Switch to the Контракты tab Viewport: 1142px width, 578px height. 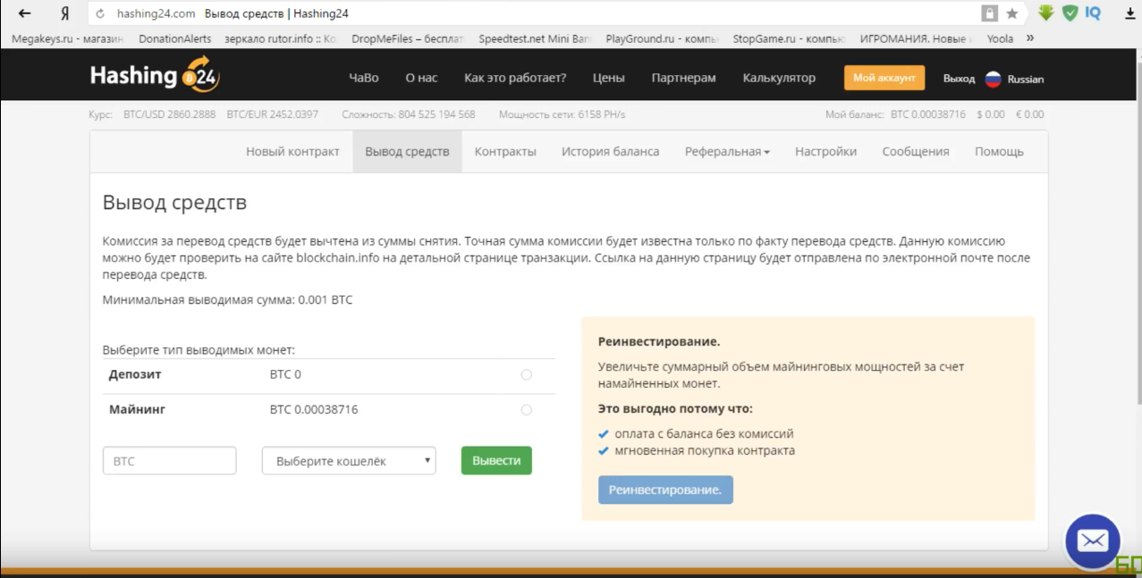pyautogui.click(x=505, y=152)
